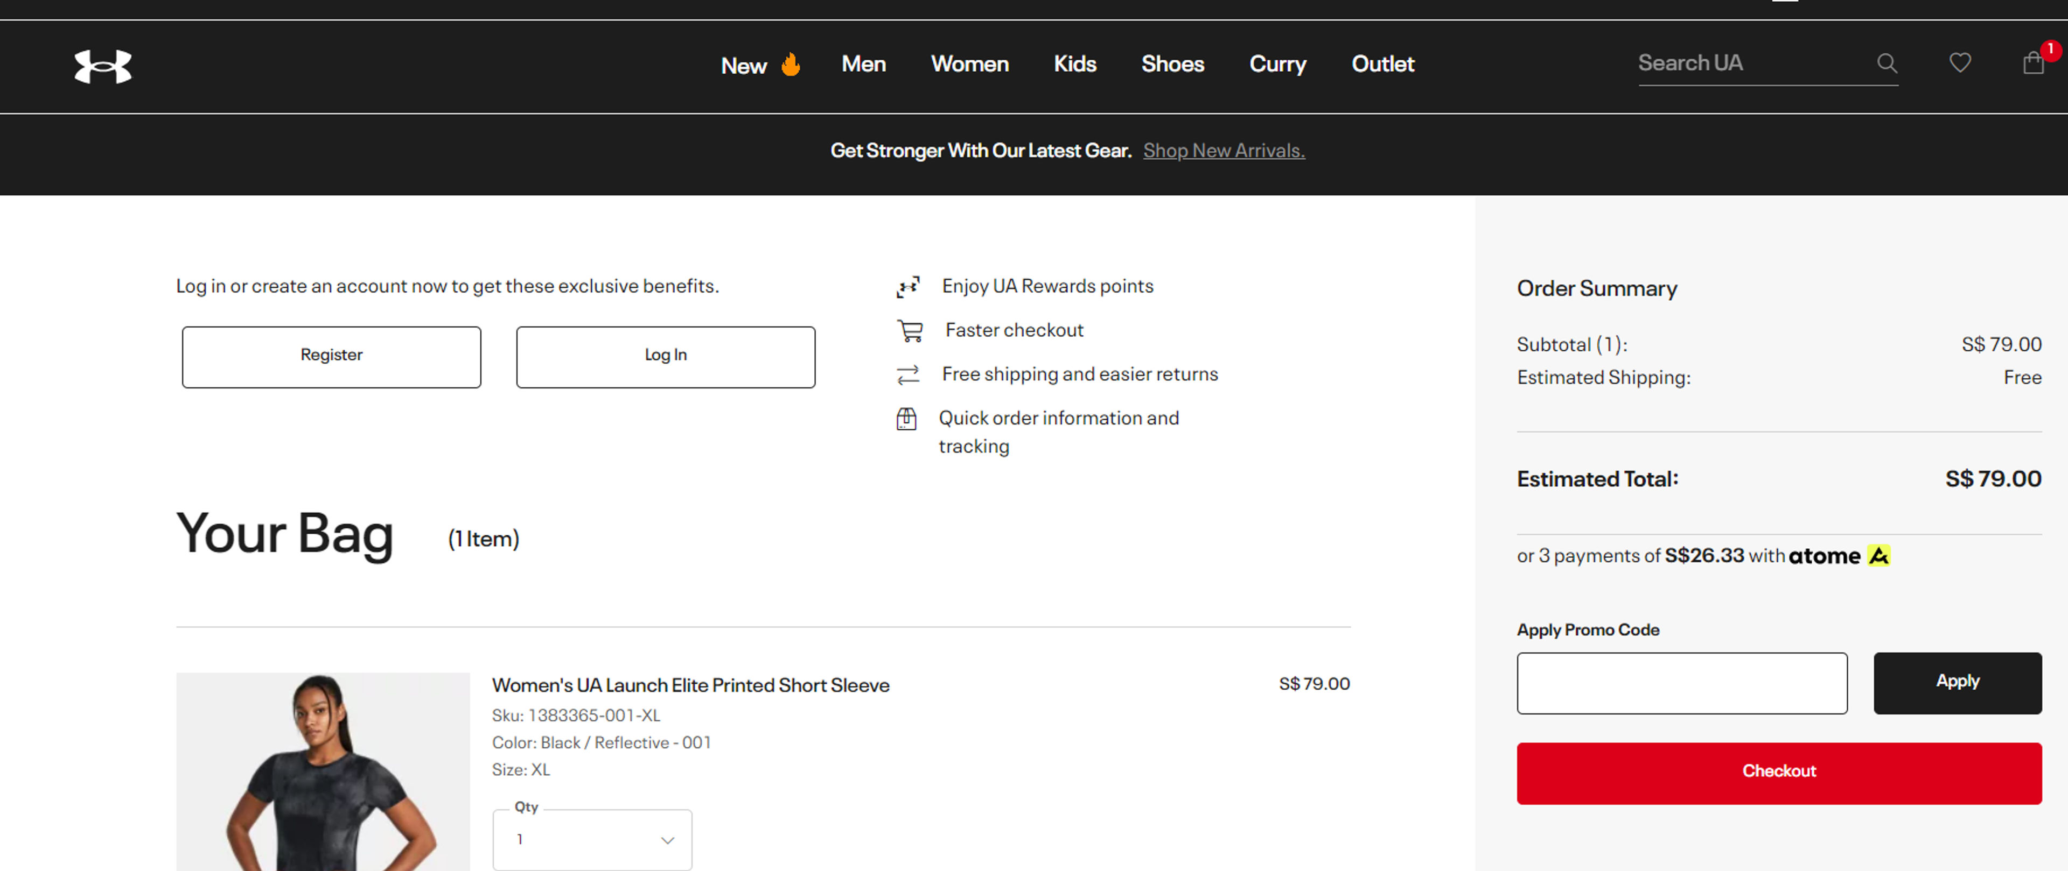Open the Kids menu
The image size is (2068, 871).
1075,63
